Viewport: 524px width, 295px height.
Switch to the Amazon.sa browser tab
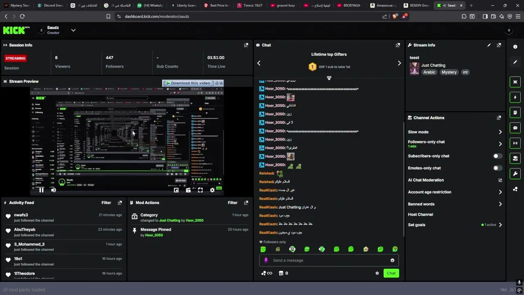[x=383, y=5]
